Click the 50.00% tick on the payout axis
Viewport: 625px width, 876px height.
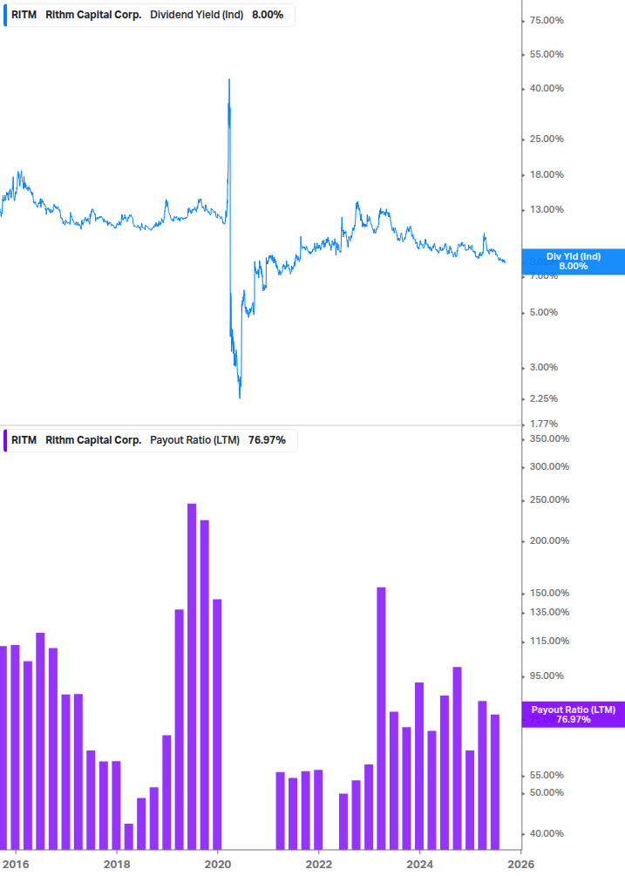[547, 792]
